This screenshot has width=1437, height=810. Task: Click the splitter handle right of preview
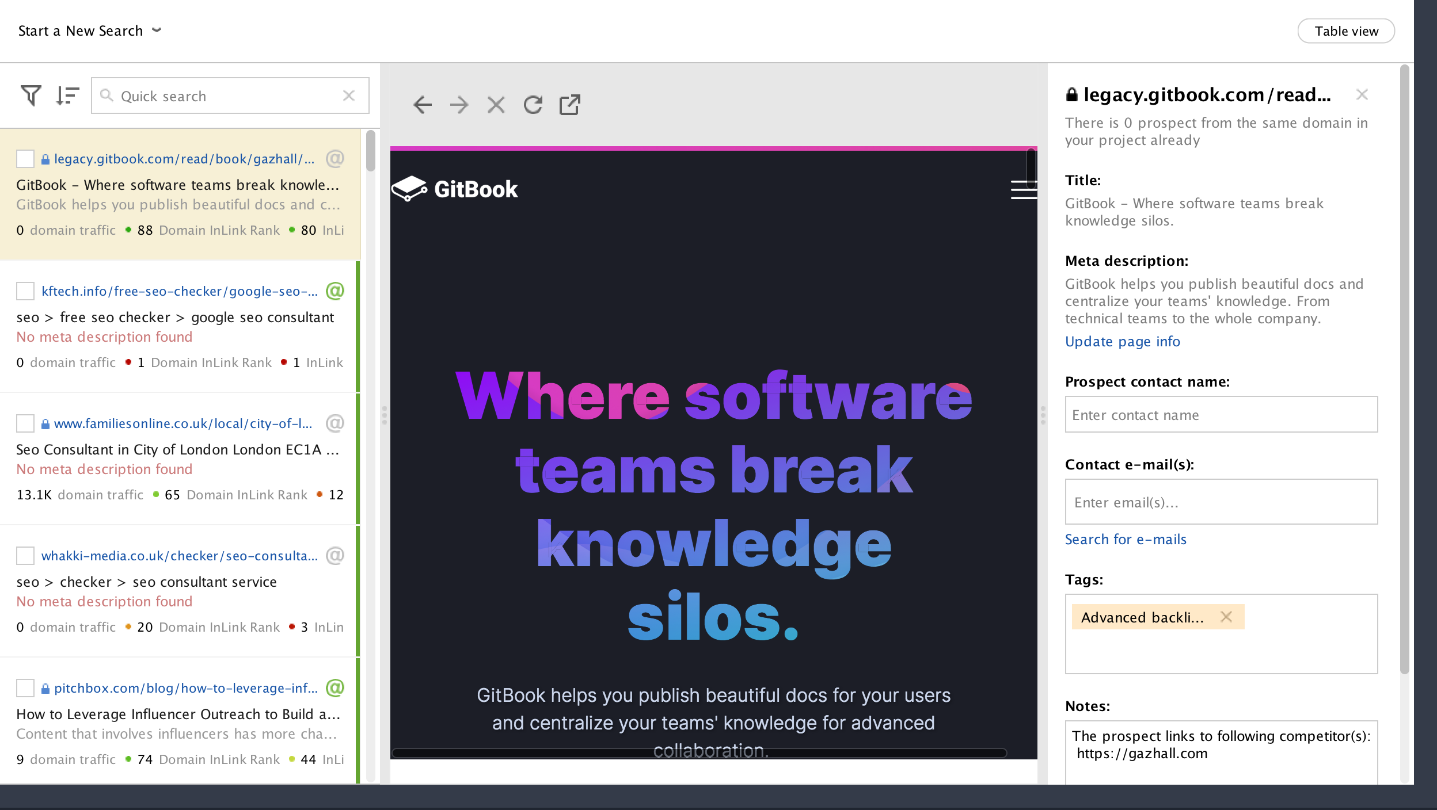(1043, 415)
